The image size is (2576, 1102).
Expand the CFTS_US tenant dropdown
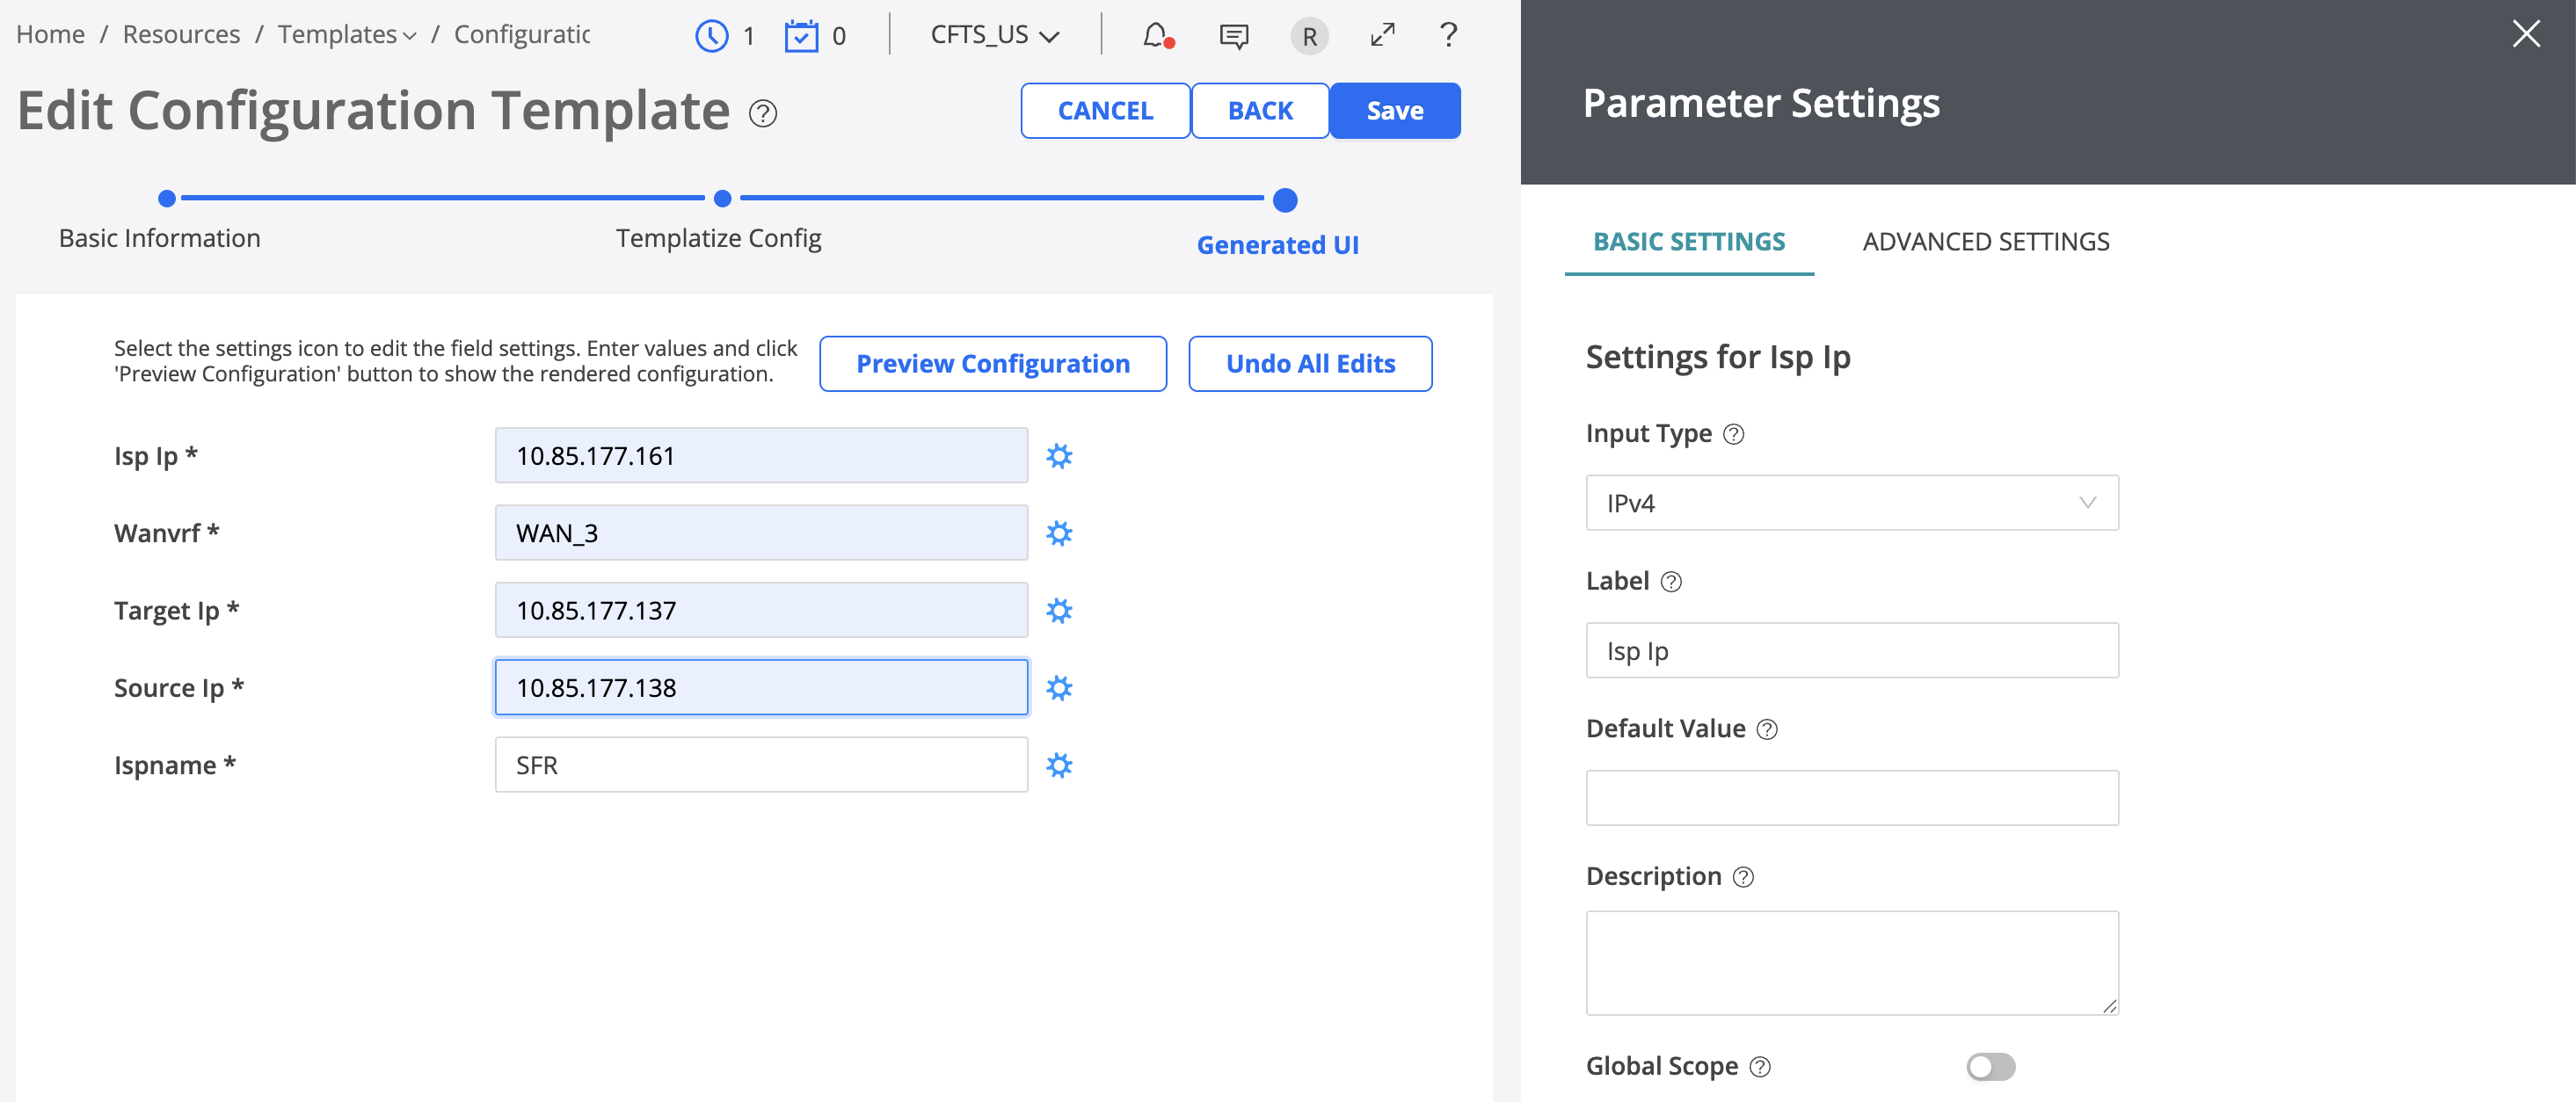994,36
